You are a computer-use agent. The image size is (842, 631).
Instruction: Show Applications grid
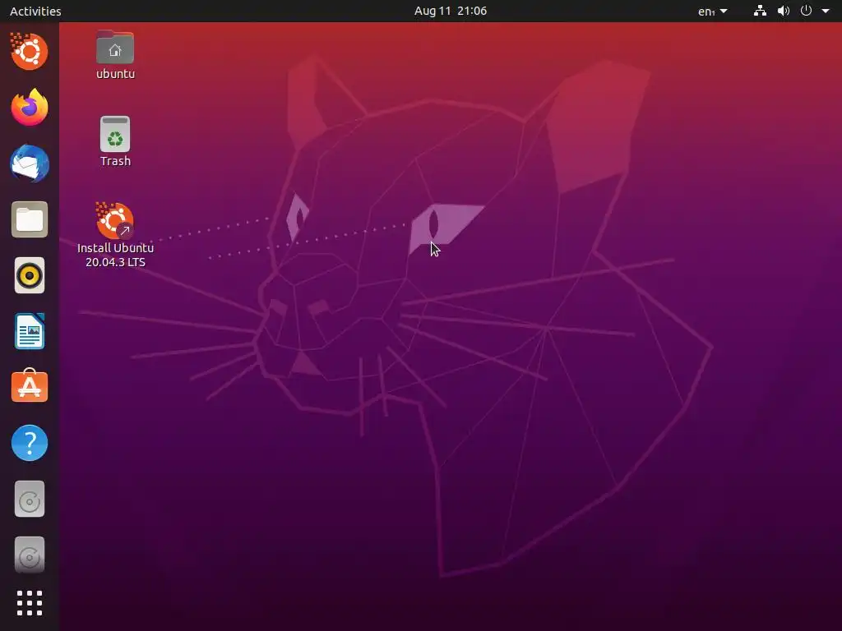(30, 604)
